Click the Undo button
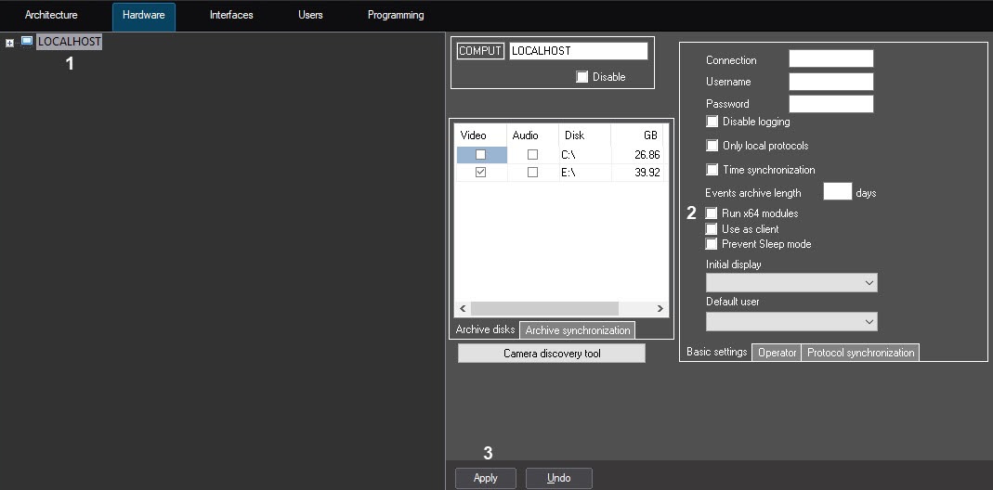This screenshot has height=490, width=993. coord(558,478)
